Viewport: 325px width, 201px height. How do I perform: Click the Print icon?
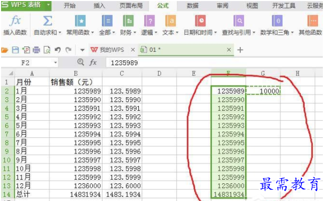coord(36,50)
